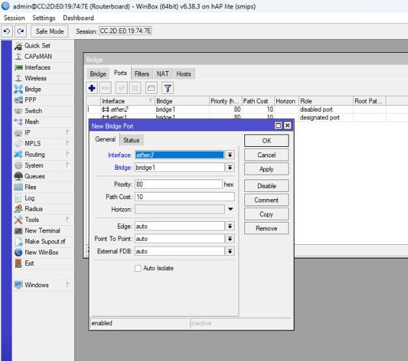Open the Dashboard menu

click(78, 18)
